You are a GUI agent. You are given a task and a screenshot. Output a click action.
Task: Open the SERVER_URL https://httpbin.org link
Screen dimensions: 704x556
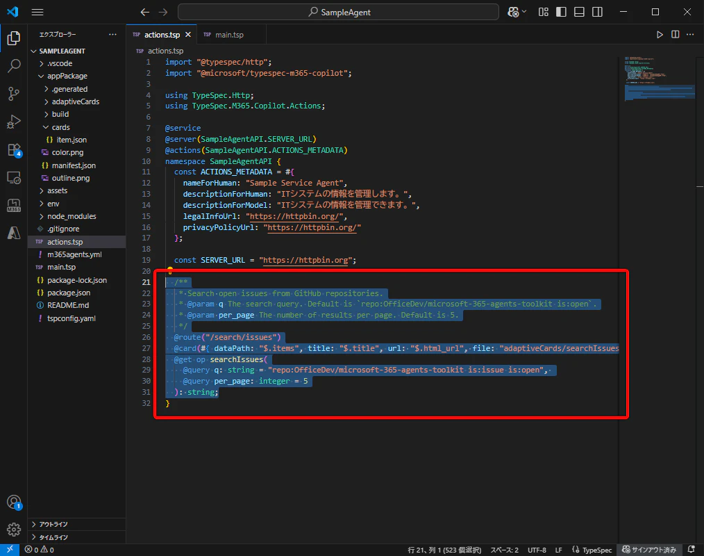(305, 260)
